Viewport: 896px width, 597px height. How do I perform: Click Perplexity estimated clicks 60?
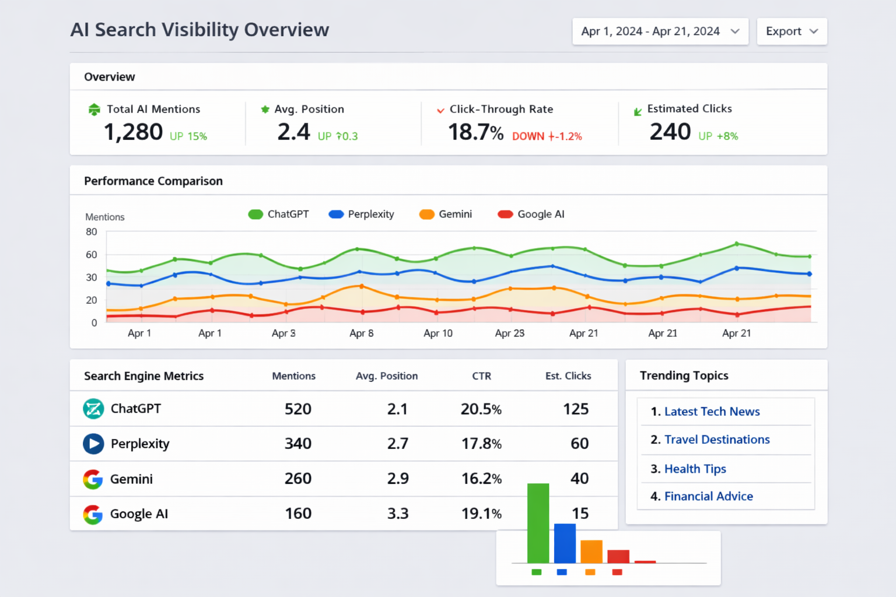[x=579, y=444]
